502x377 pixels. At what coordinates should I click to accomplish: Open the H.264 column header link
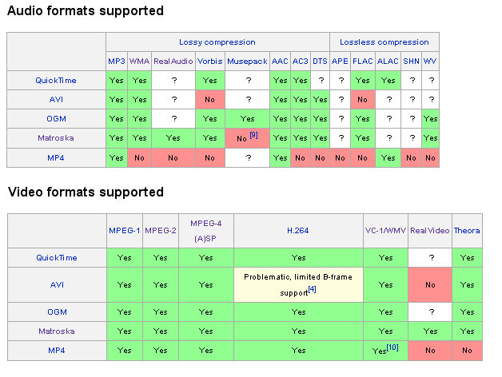[x=297, y=231]
